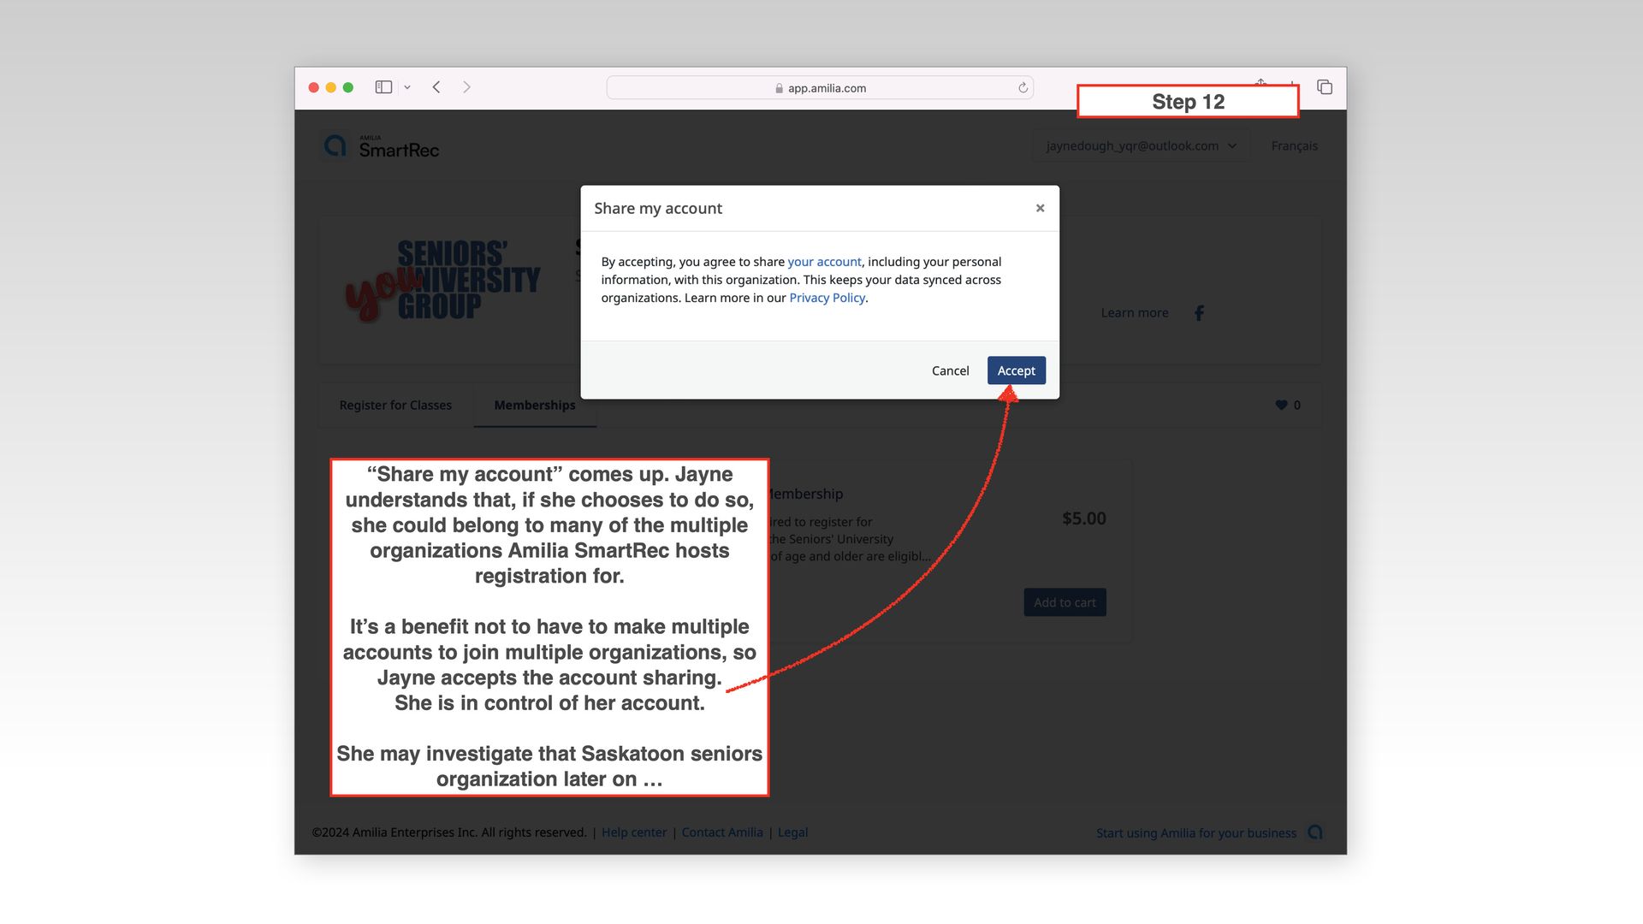
Task: Open the 'your account' link
Action: [x=824, y=262]
